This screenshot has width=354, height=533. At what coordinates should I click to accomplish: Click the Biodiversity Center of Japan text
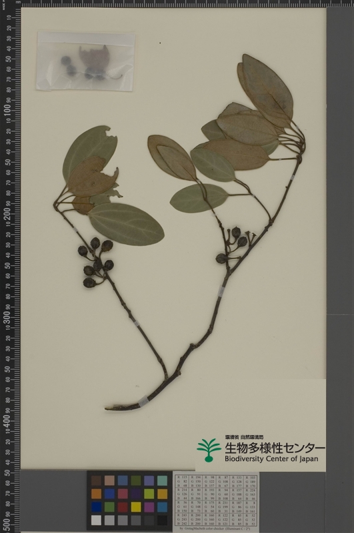(x=271, y=458)
